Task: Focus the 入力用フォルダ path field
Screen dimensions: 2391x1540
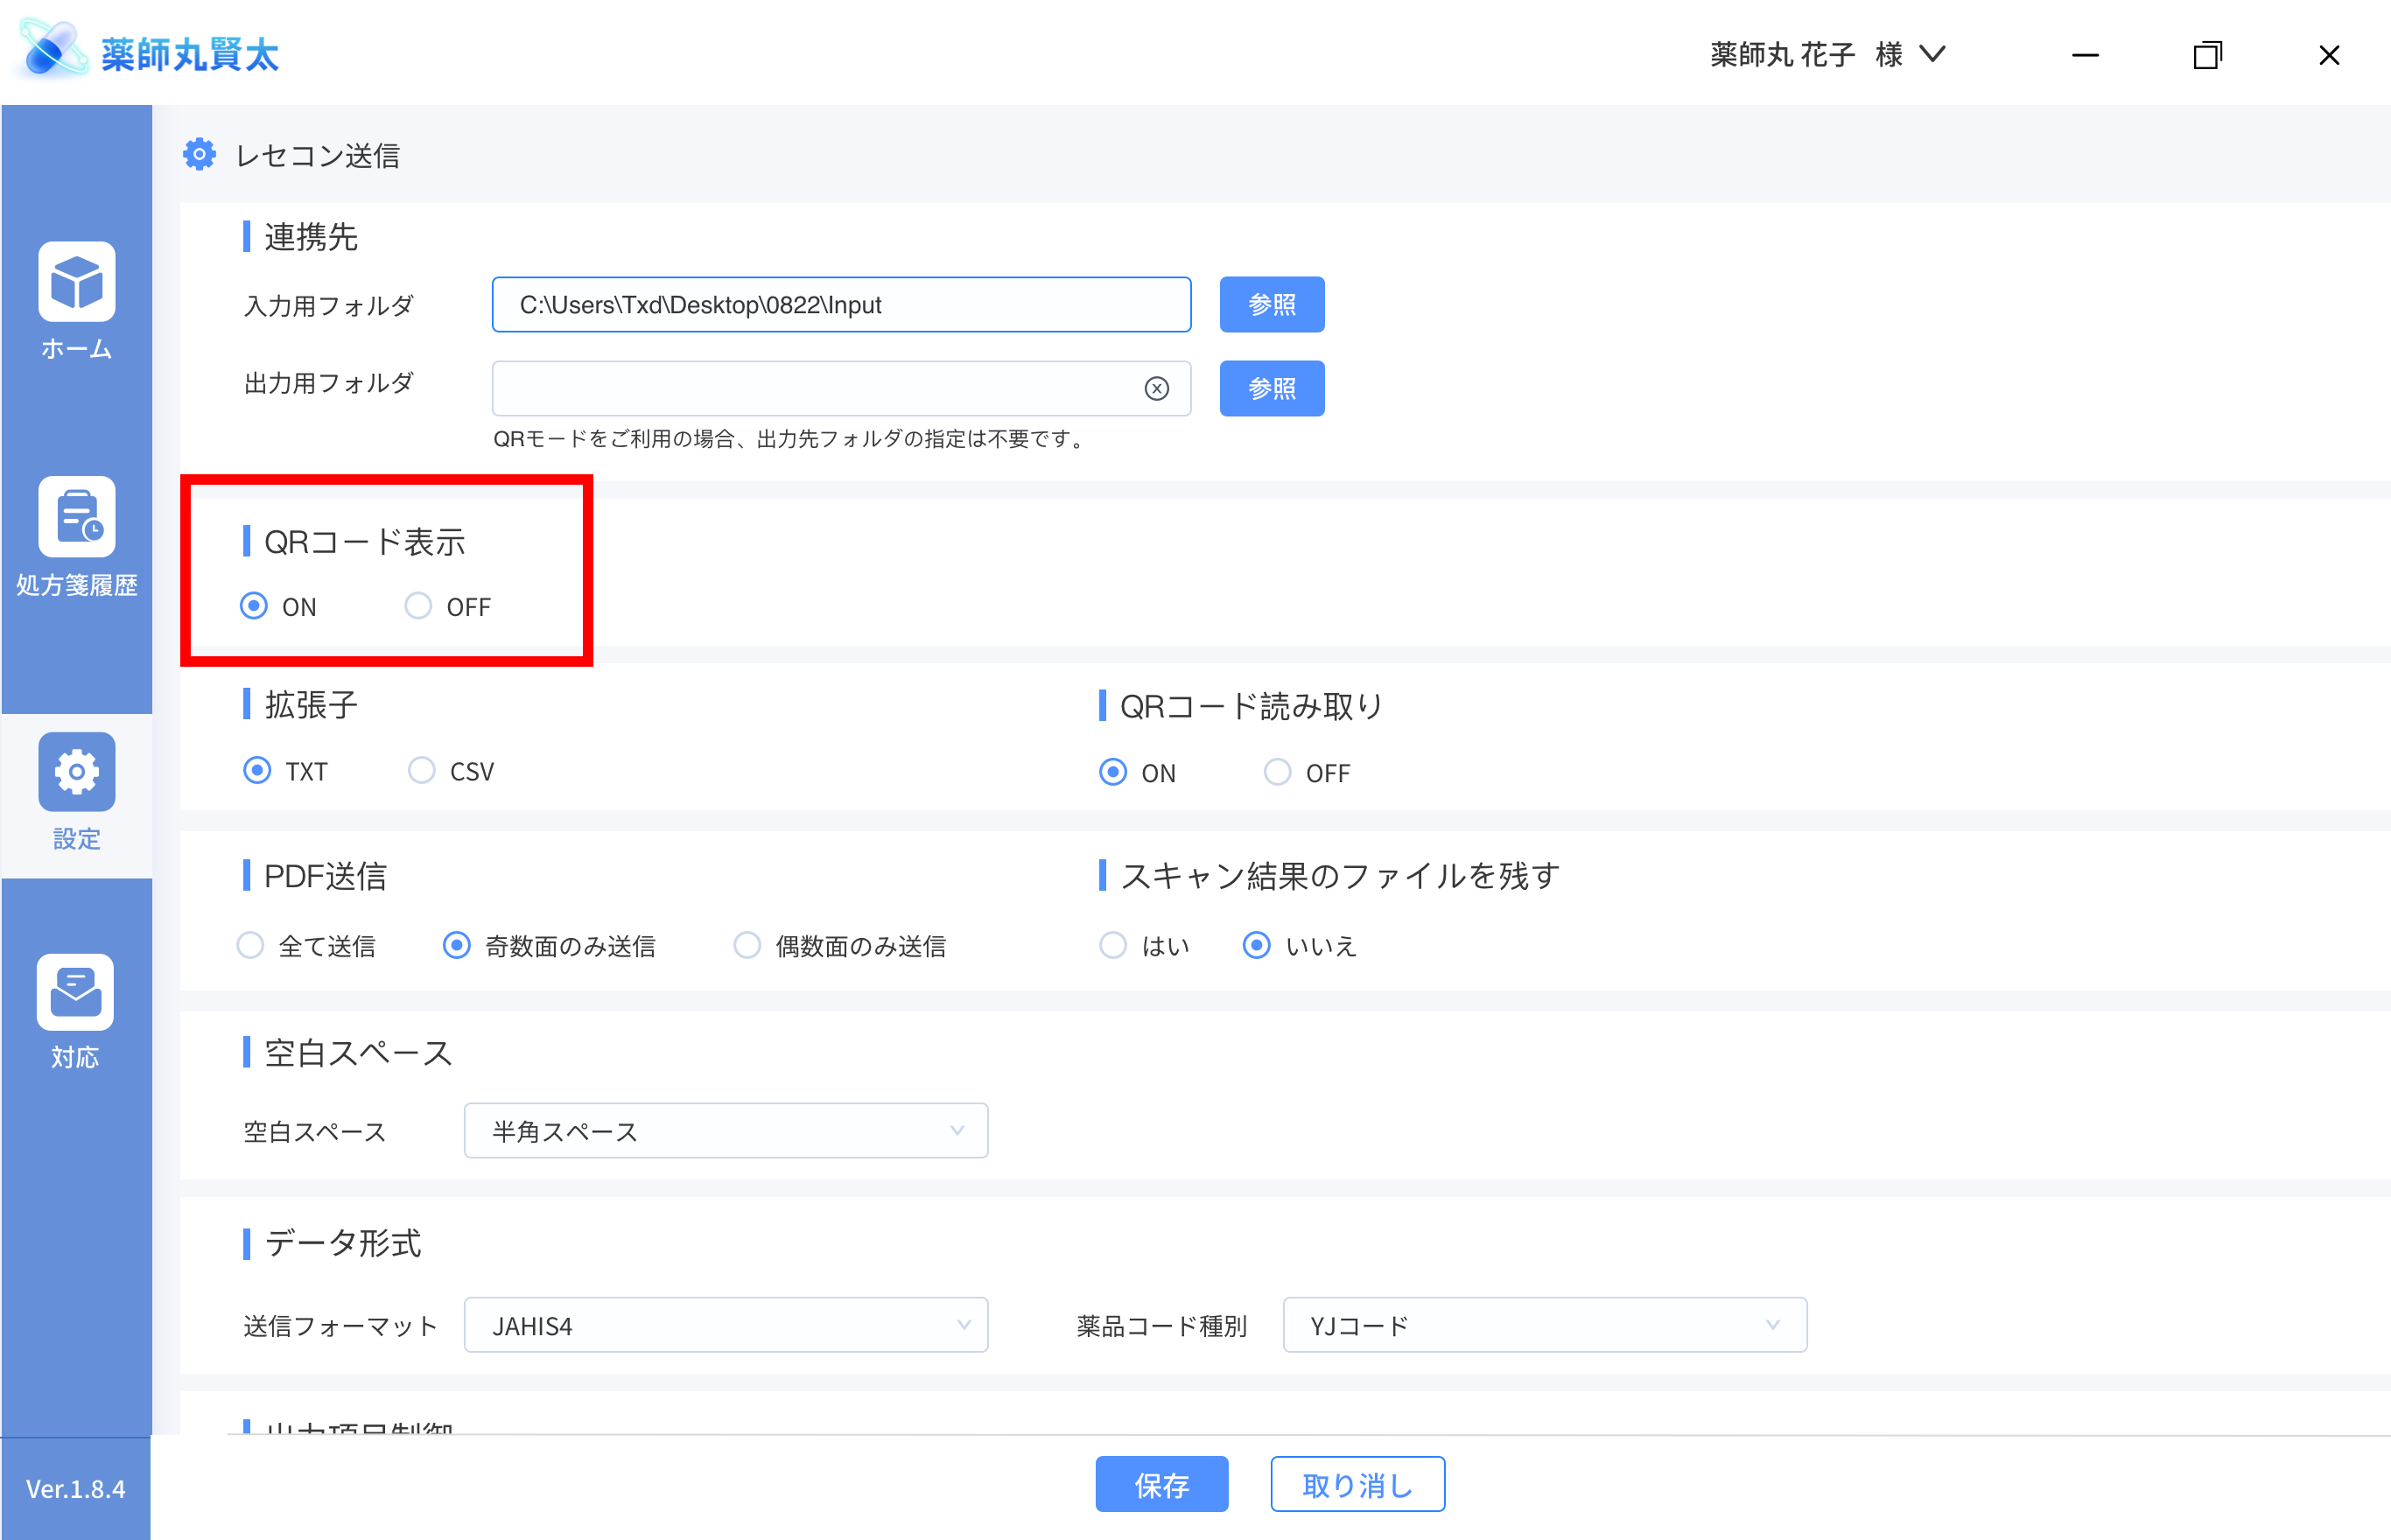Action: tap(841, 304)
